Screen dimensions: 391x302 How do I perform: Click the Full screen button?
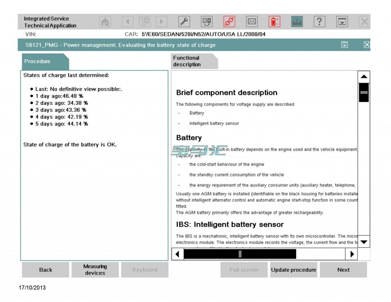click(244, 270)
